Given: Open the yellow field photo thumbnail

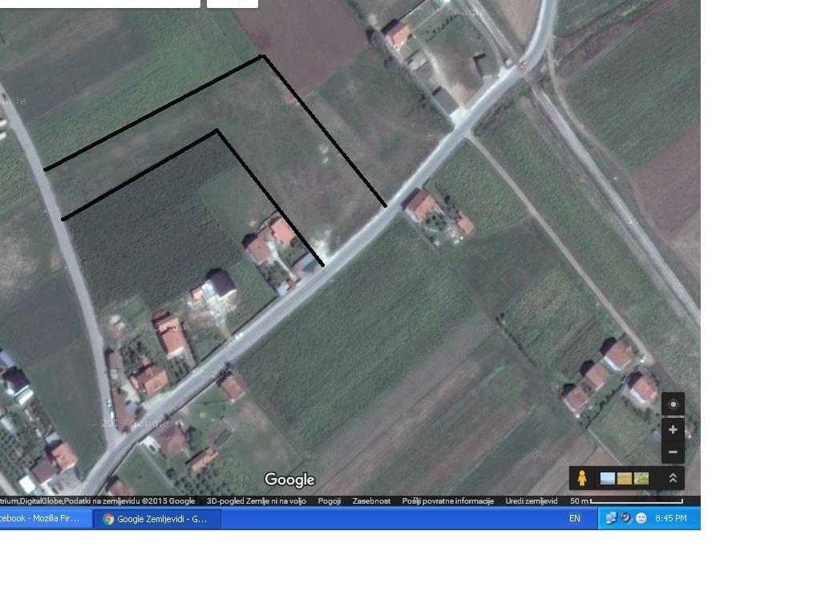Looking at the screenshot, I should coord(624,478).
